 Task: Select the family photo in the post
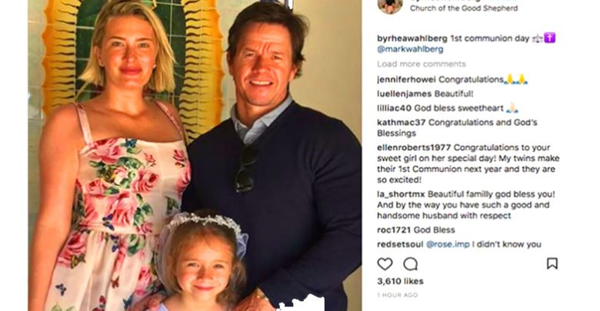pos(195,155)
